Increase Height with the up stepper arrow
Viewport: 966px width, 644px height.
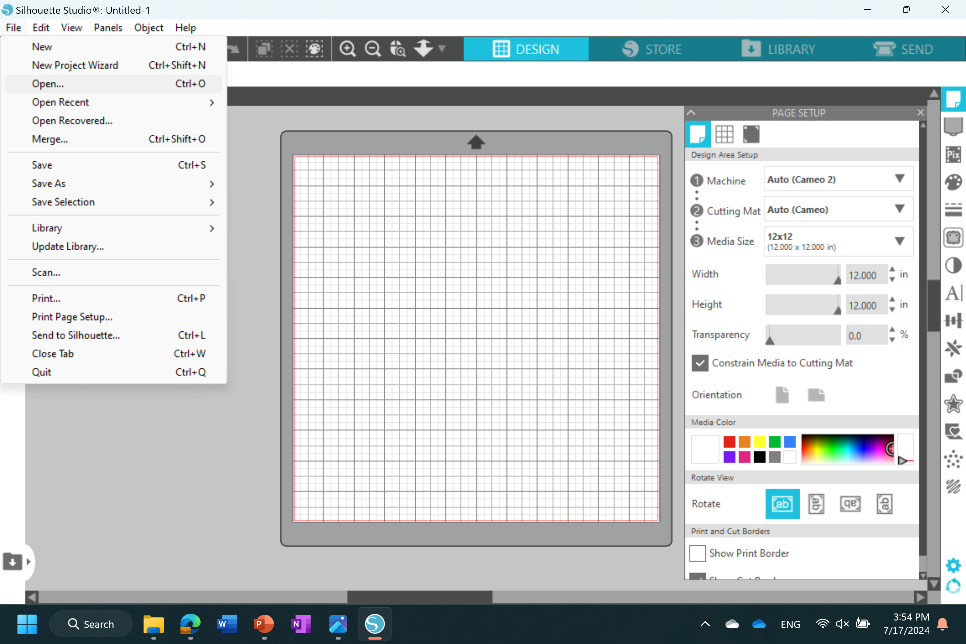coord(892,300)
